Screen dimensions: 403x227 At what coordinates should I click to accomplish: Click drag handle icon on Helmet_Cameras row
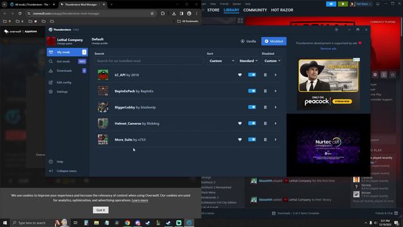click(265, 124)
